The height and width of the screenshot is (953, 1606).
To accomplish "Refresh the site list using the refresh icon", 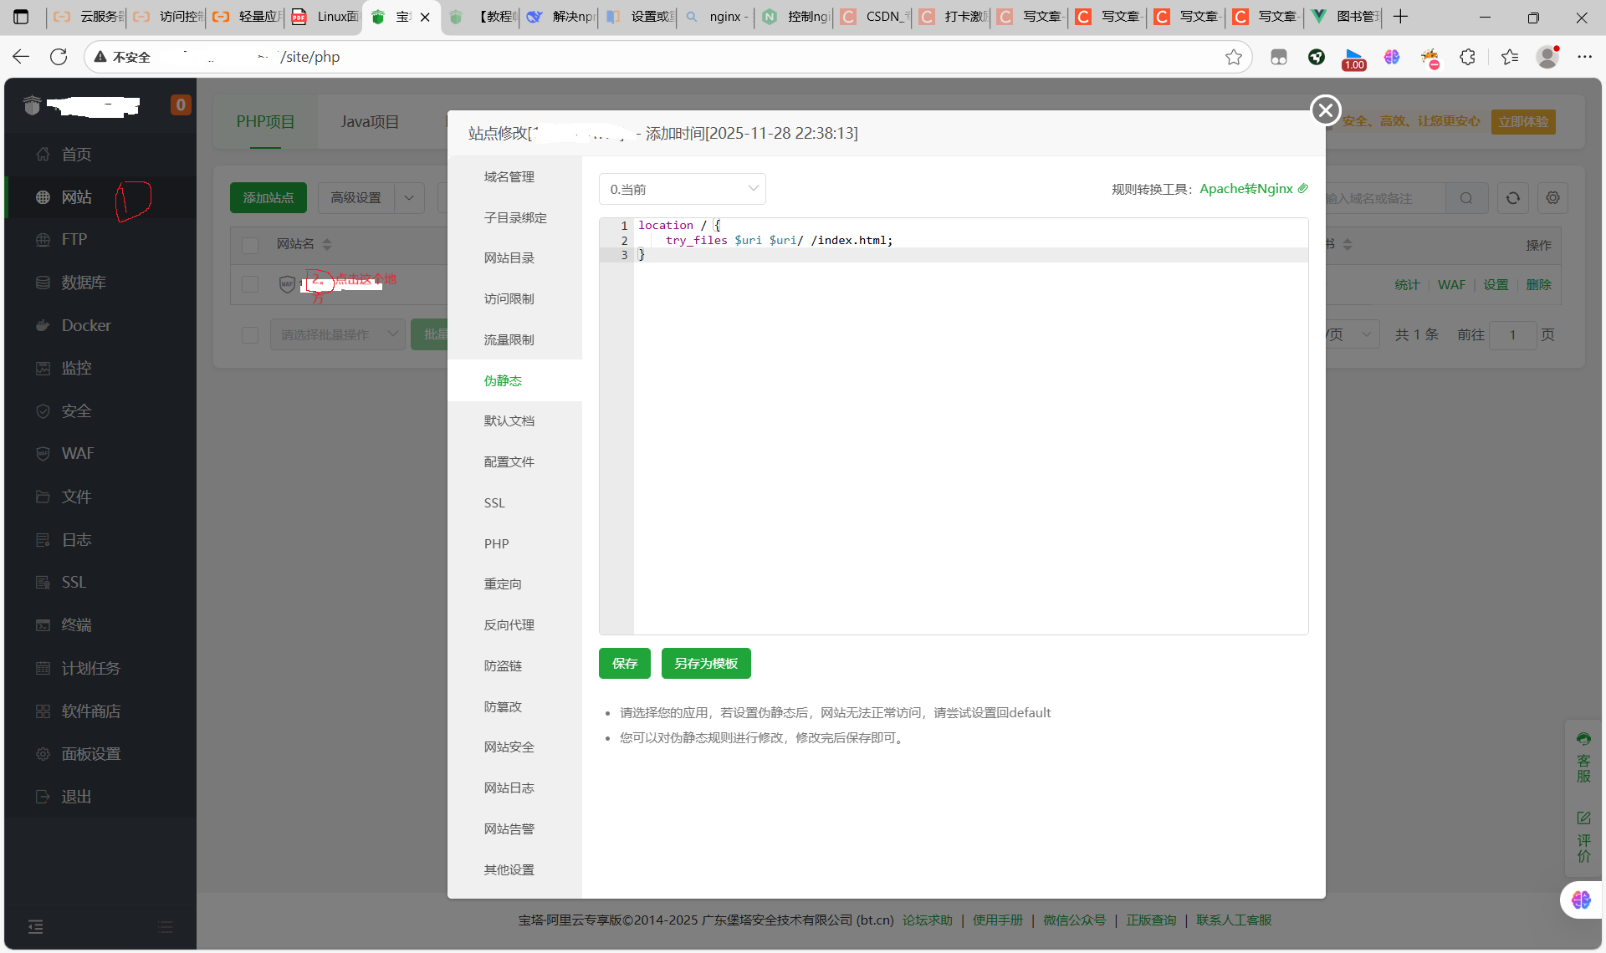I will click(x=1512, y=198).
